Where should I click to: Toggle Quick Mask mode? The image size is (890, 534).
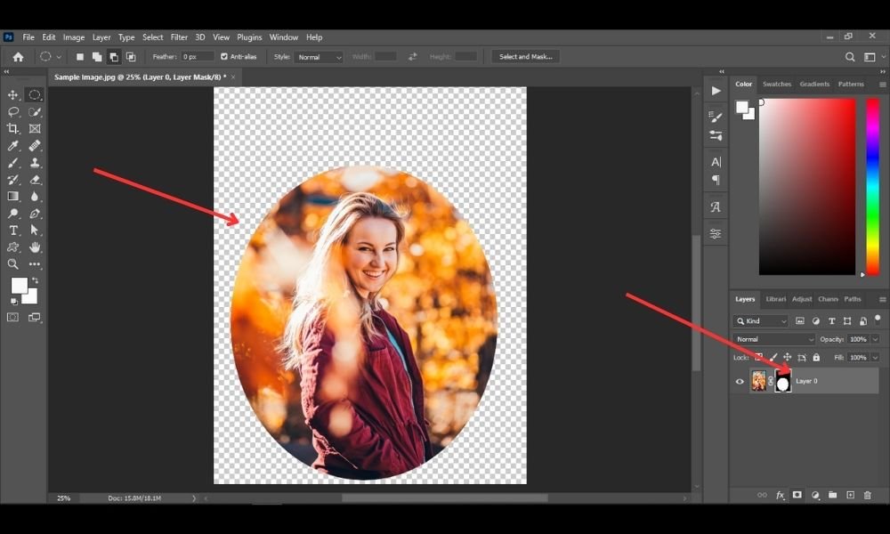point(13,317)
